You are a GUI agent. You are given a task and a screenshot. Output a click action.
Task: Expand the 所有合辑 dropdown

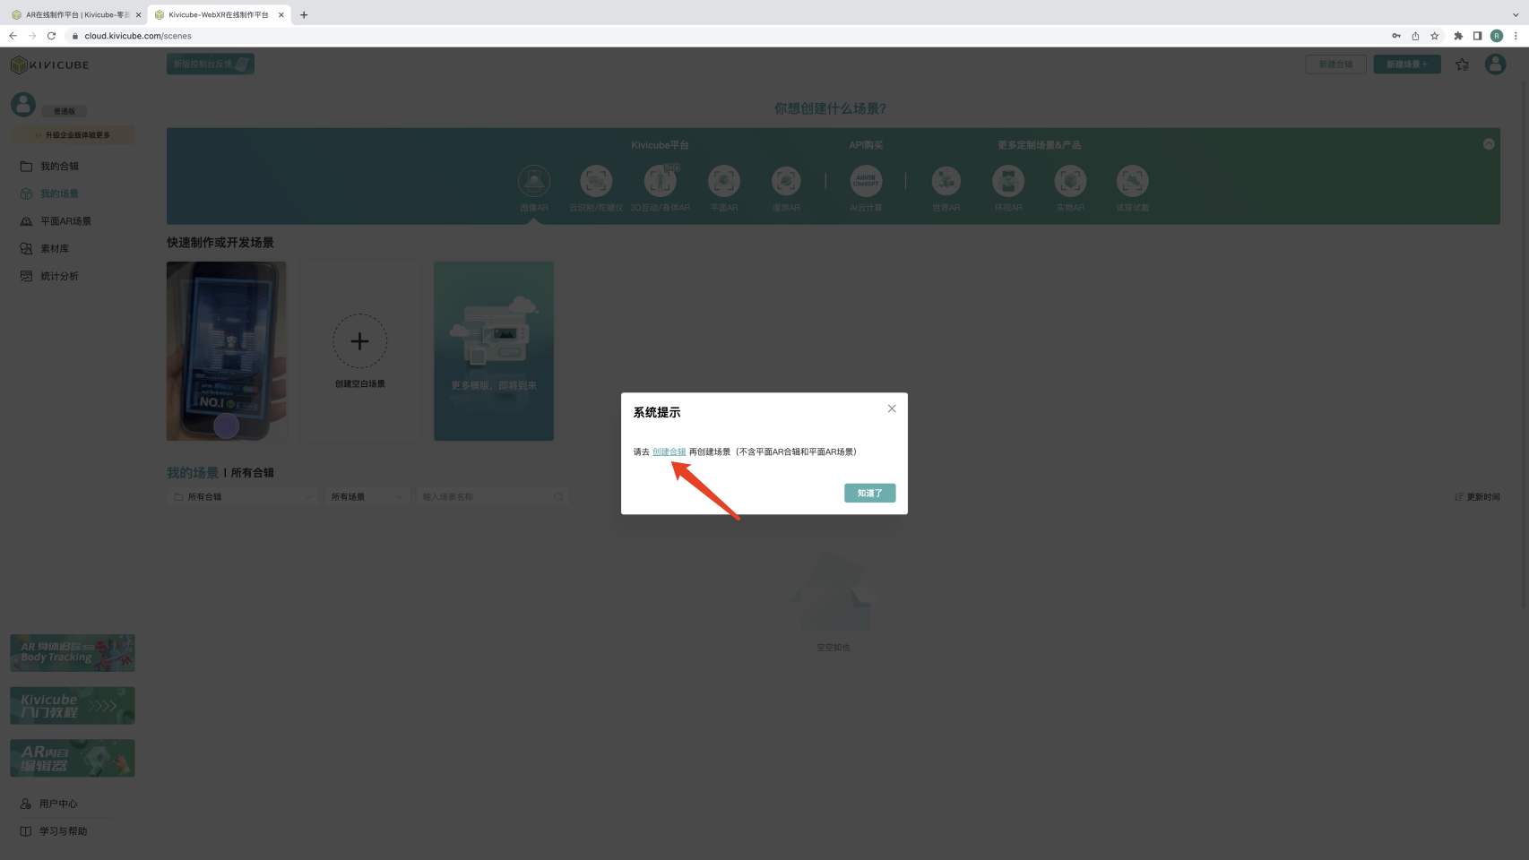pos(243,496)
